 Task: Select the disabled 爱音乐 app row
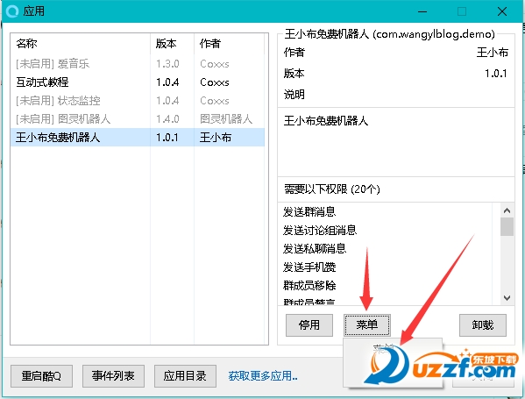pyautogui.click(x=138, y=64)
